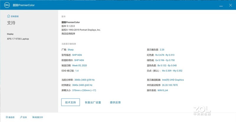
Task: Select manufacturer value Sharp
Action: point(71,50)
